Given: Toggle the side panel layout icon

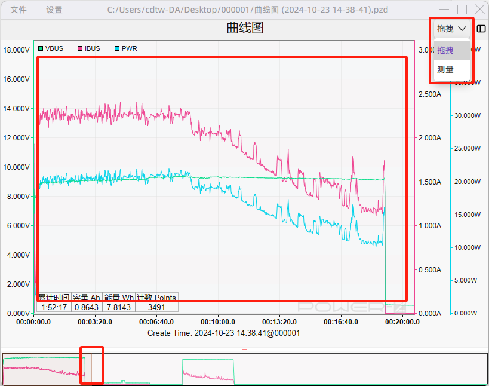Looking at the screenshot, I should (481, 28).
